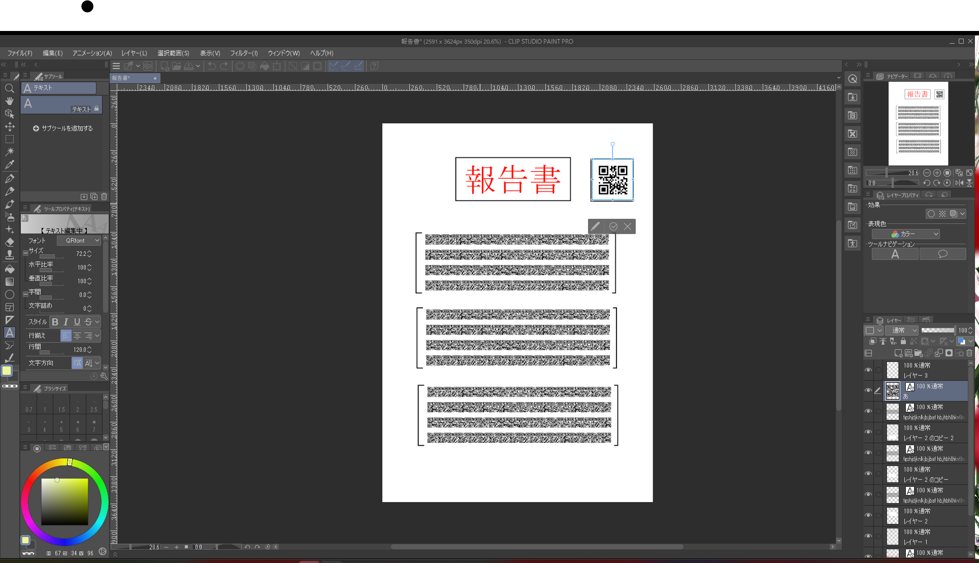Screen dimensions: 979x563
Task: Open the フィルター(I) menu
Action: (244, 53)
